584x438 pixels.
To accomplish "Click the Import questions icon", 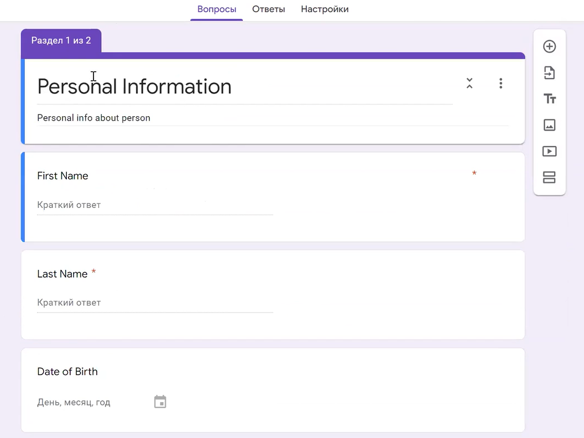I will coord(549,73).
